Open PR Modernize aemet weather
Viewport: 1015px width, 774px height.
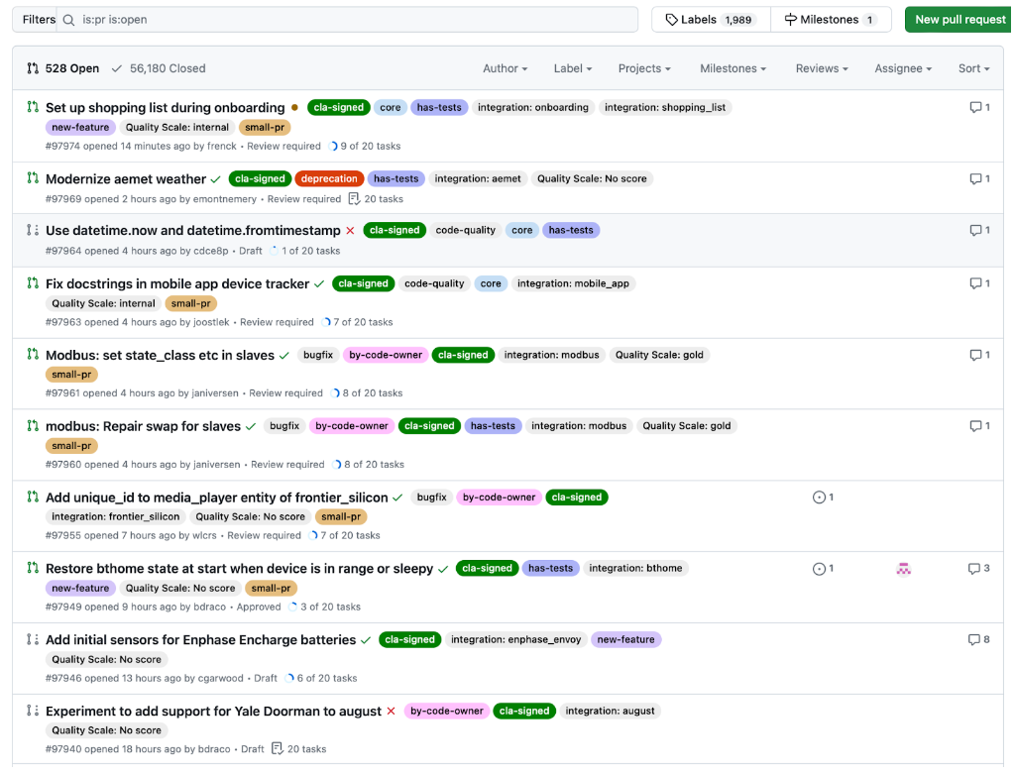point(126,178)
